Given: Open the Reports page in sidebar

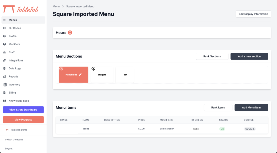Looking at the screenshot, I should point(14,77).
